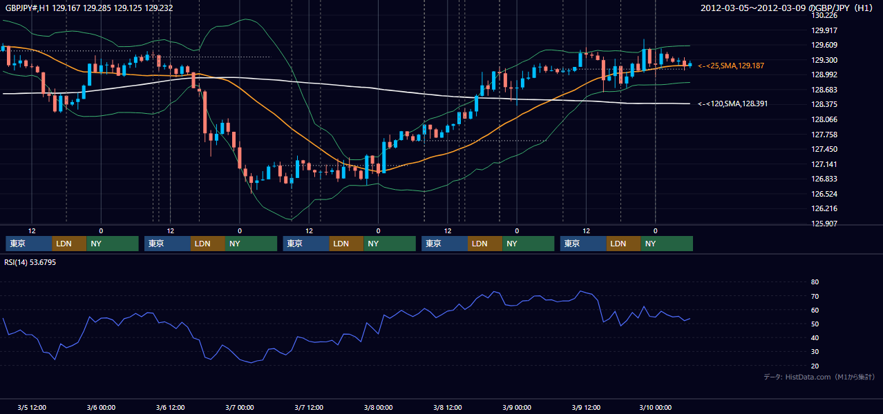Click the 3/6 12:00 time label
The image size is (883, 414).
170,408
